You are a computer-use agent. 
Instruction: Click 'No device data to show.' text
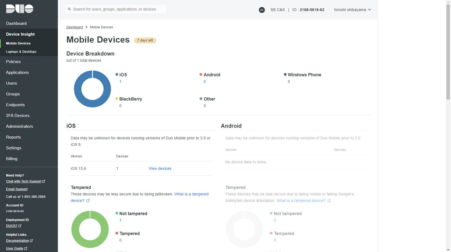pyautogui.click(x=246, y=162)
